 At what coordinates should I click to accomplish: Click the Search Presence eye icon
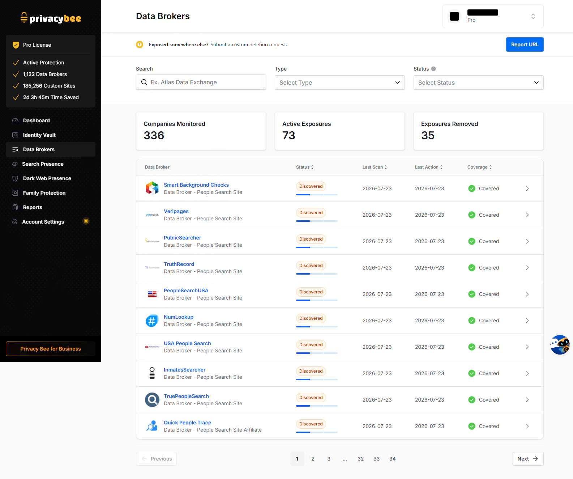15,164
